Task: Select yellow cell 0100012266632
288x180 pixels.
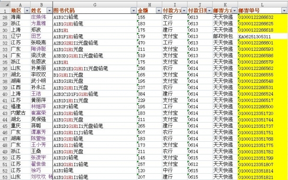Action: click(x=263, y=17)
